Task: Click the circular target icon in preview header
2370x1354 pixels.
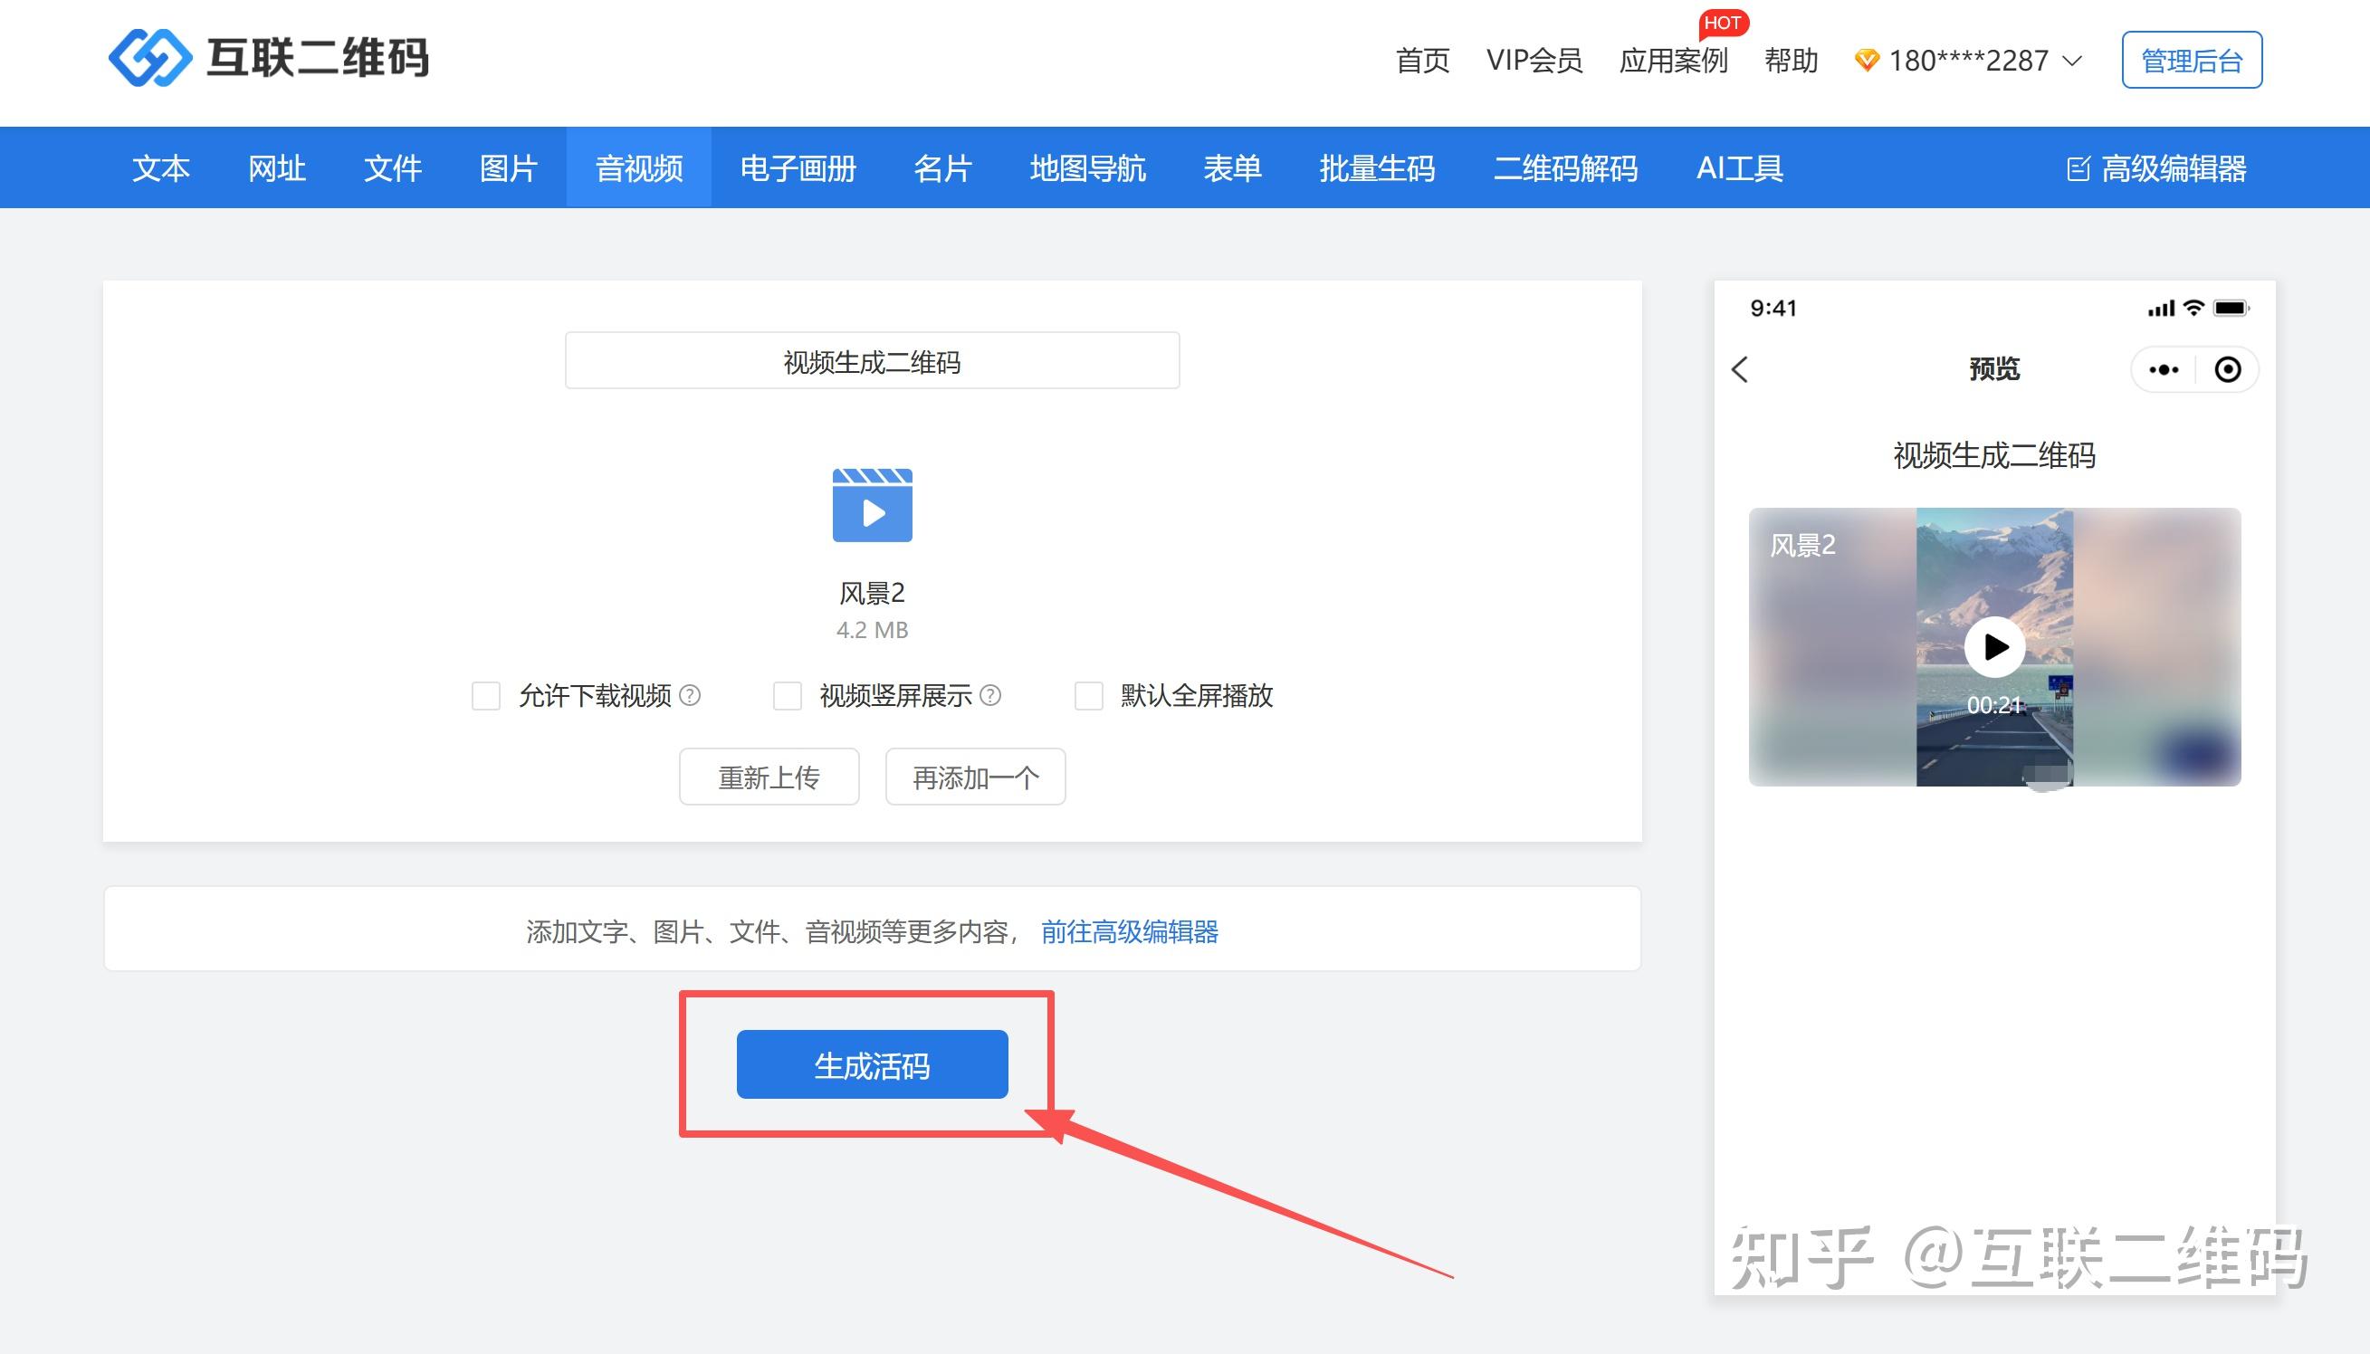Action: tap(2228, 369)
